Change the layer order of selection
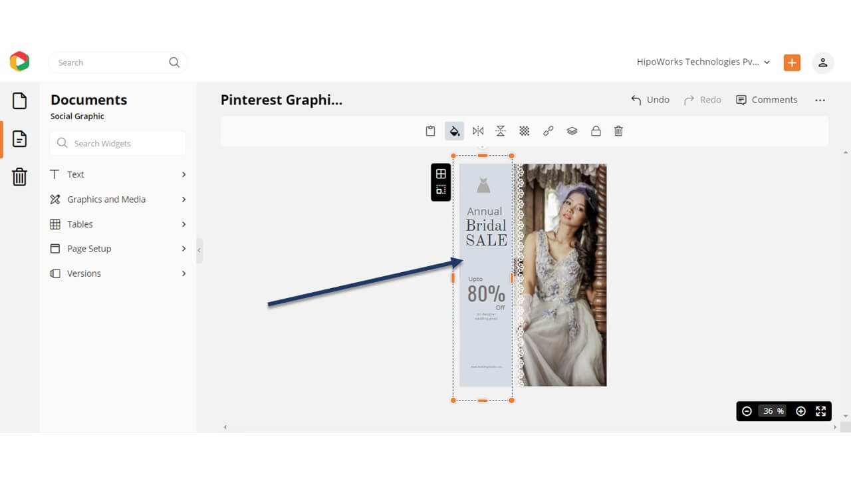 [x=572, y=130]
